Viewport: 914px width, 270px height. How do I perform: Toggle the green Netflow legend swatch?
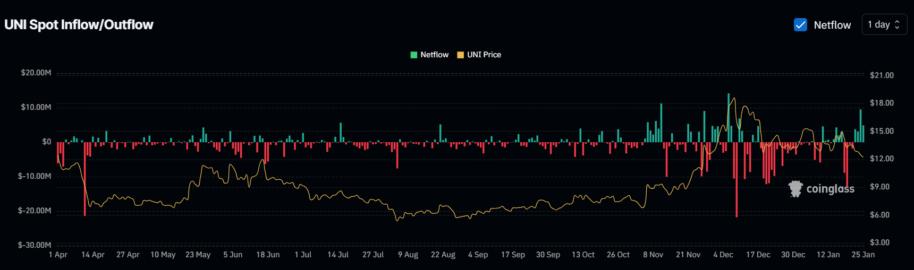point(414,55)
